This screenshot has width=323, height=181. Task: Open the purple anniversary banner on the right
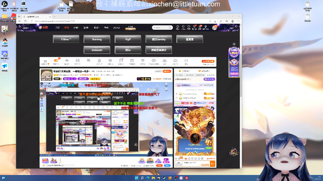click(x=234, y=62)
